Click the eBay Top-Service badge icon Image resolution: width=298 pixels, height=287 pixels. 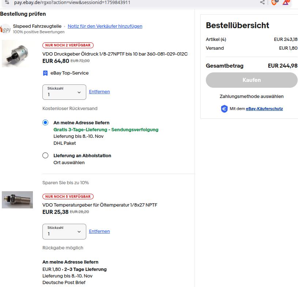45,73
